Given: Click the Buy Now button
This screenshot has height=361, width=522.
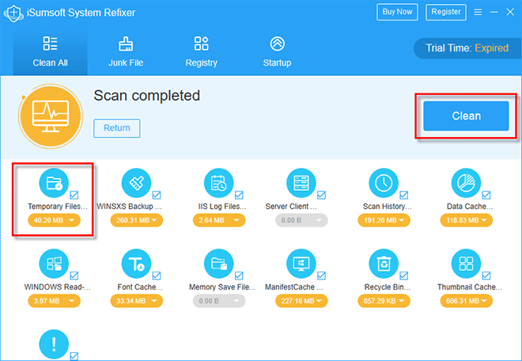Looking at the screenshot, I should (x=397, y=12).
